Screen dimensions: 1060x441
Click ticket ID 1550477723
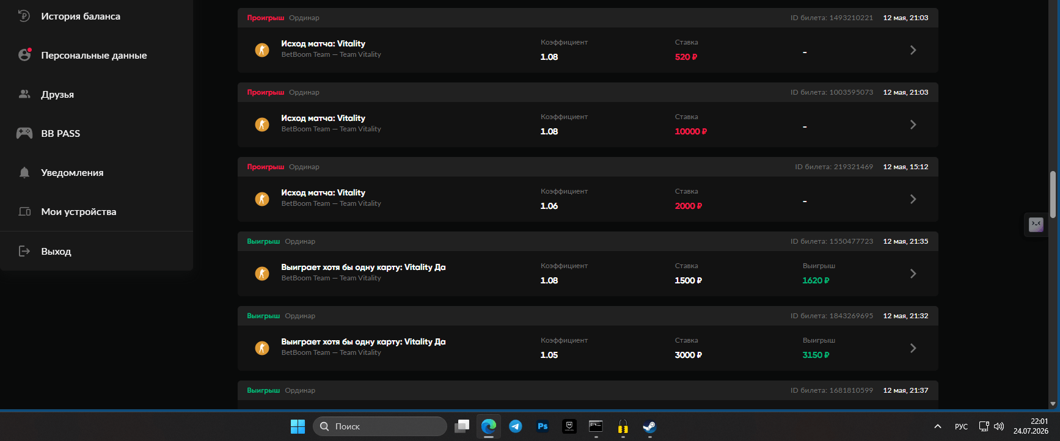(x=832, y=241)
